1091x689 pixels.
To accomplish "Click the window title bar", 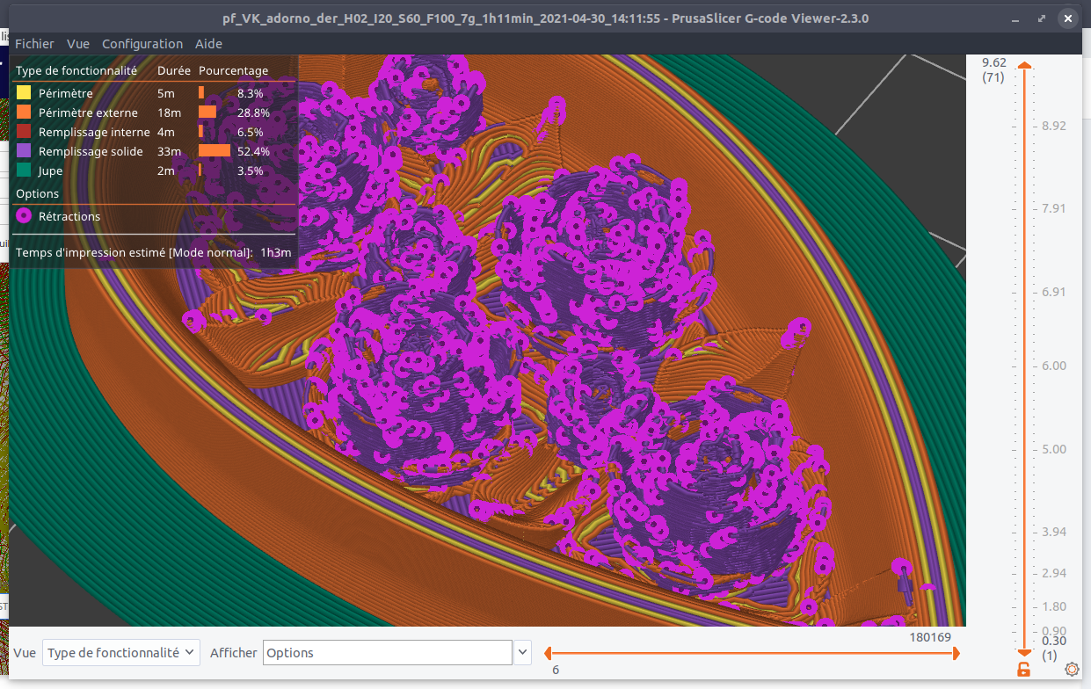I will 545,18.
